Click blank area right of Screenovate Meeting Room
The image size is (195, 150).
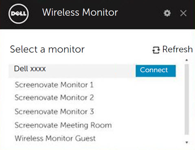147,125
